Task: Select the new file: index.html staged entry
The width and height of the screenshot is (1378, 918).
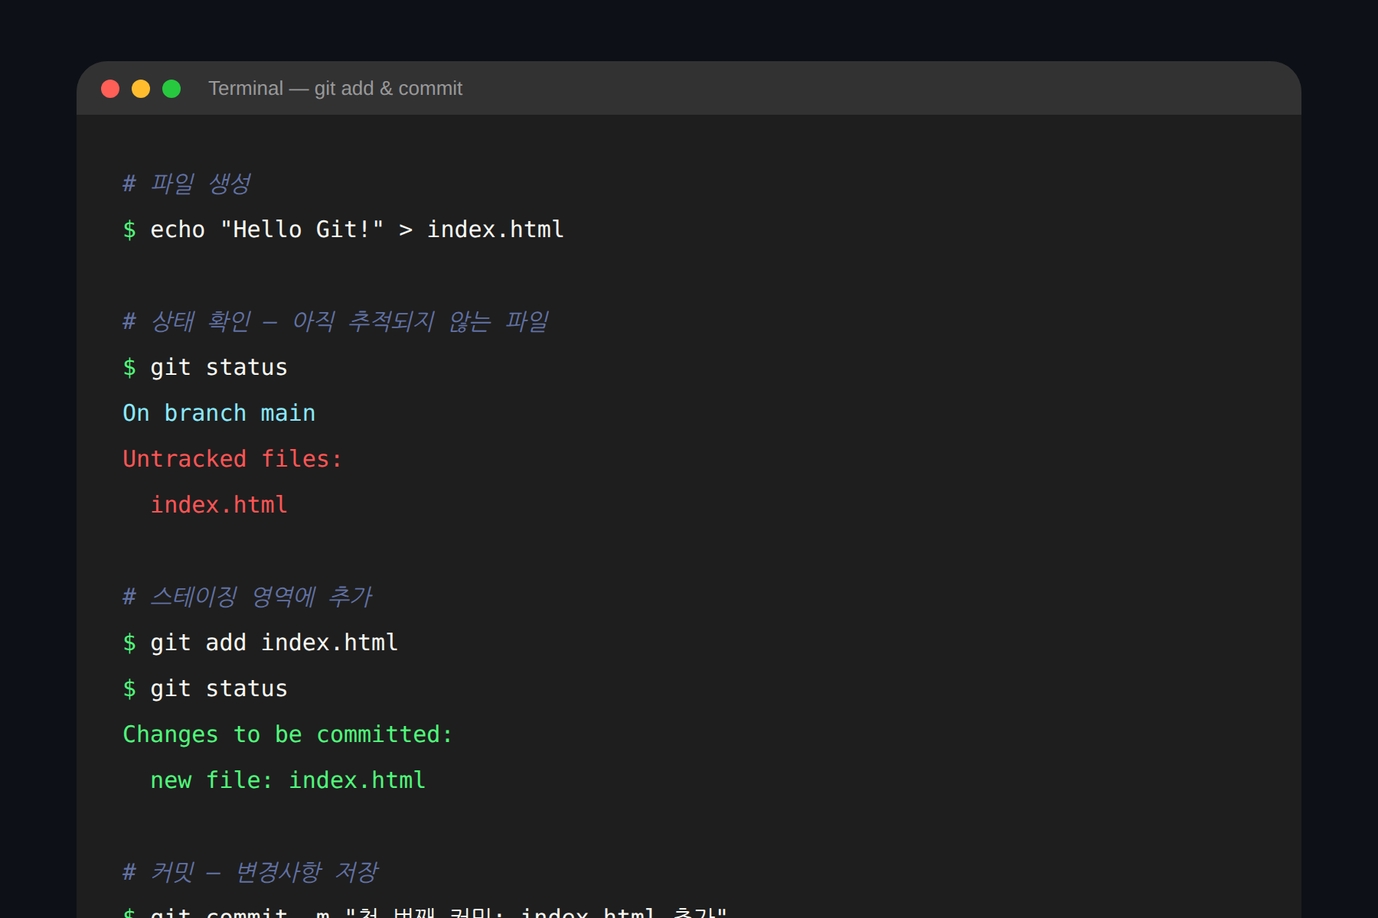Action: (287, 780)
